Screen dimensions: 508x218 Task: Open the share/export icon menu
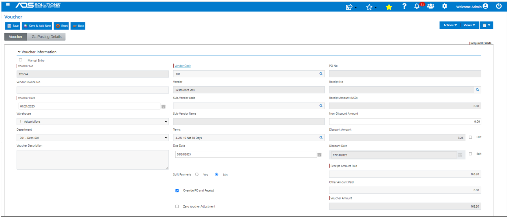coord(351,7)
